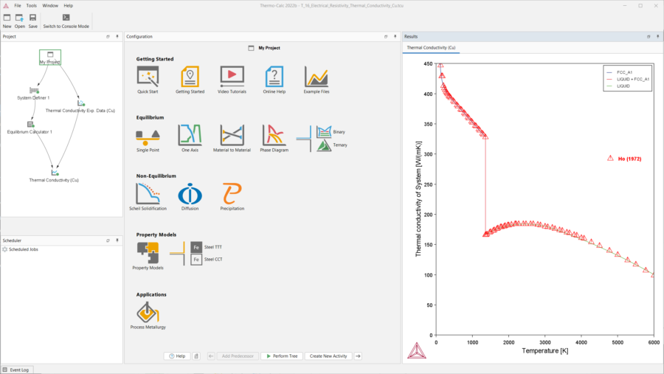Screen dimensions: 664x374
Task: Open Video Tutorials
Action: pos(232,76)
